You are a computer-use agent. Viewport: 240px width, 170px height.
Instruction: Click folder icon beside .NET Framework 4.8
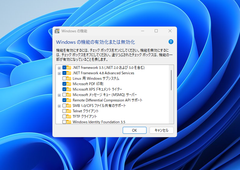point(69,73)
